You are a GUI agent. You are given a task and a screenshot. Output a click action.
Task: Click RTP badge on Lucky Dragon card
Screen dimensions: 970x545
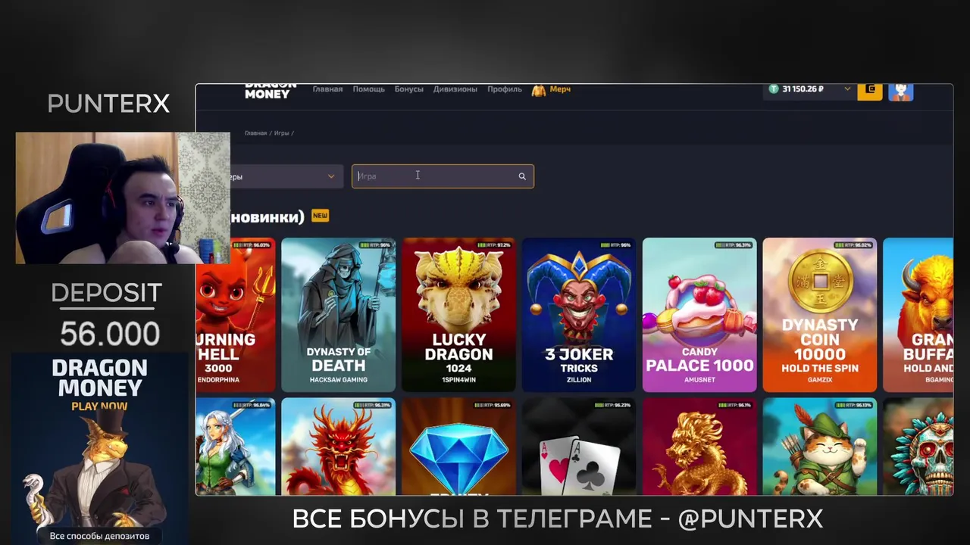pyautogui.click(x=495, y=245)
